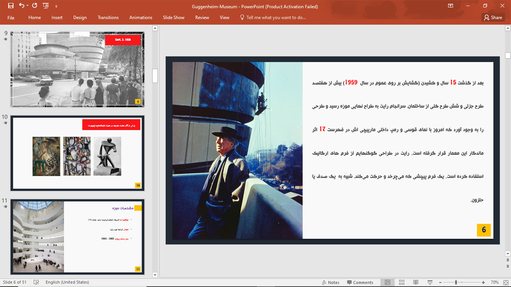Select slide 11 thumbnail
The image size is (511, 287).
click(x=77, y=237)
